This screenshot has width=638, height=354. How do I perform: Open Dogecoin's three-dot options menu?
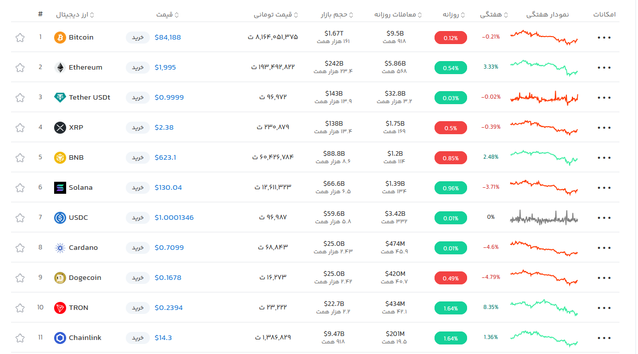coord(604,278)
